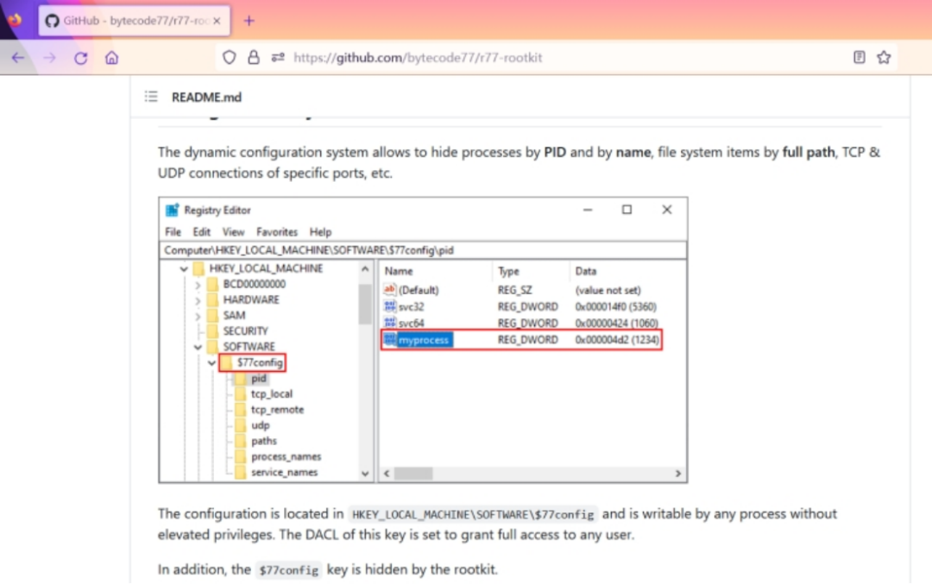Screen dimensions: 932x584
Task: Click the inline $77config code in last sentence
Action: 289,570
